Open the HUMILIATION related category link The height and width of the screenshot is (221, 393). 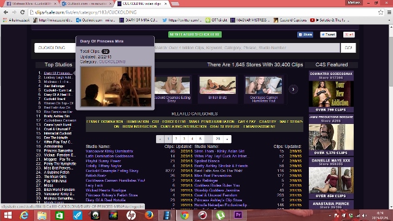(x=138, y=122)
